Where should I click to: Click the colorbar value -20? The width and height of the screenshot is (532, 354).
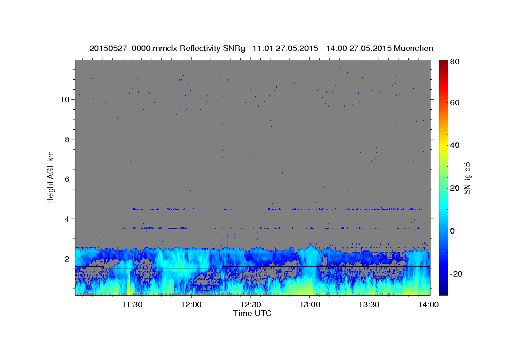coord(457,274)
